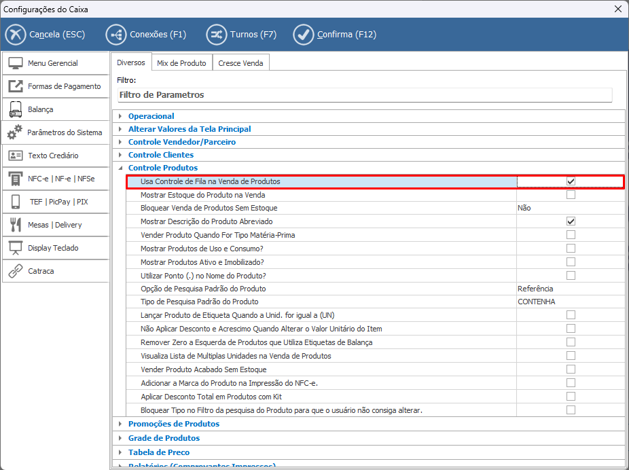Click the Turnos (F7) shuffle icon
Image resolution: width=629 pixels, height=470 pixels.
tap(217, 35)
